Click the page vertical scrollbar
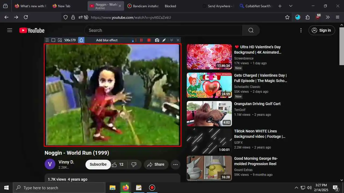This screenshot has width=344, height=193. (342, 46)
